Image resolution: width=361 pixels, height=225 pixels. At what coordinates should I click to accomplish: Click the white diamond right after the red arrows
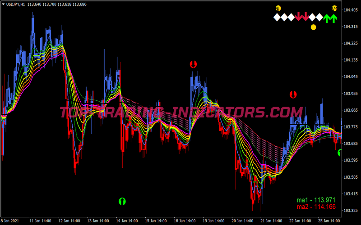tap(312, 17)
